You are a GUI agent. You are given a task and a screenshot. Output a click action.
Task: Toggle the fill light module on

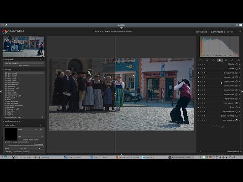click(198, 64)
